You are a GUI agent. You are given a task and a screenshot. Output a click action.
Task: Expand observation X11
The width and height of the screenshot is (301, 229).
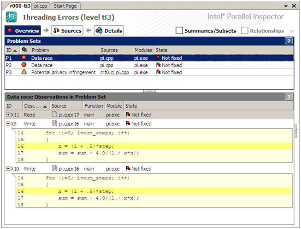tap(8, 114)
